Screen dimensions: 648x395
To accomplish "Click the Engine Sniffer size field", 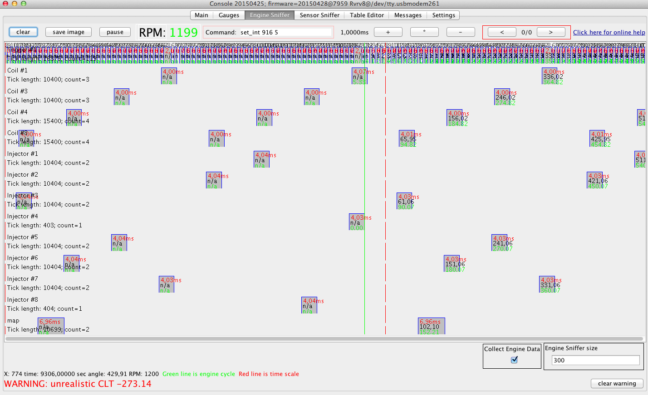I will click(x=595, y=360).
